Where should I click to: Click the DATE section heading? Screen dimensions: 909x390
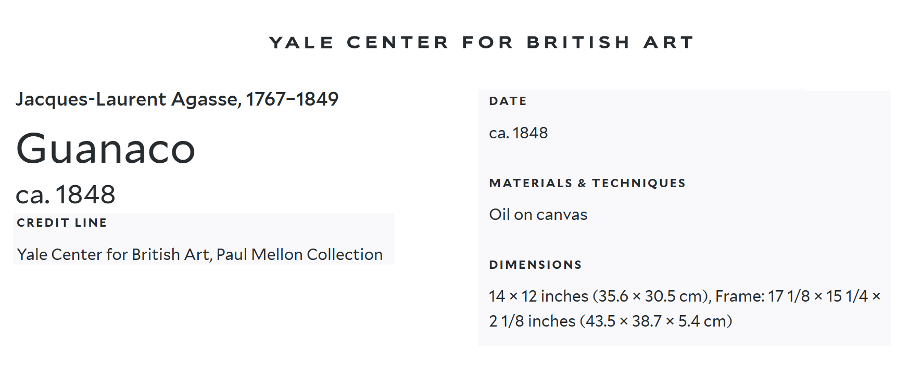tap(508, 101)
